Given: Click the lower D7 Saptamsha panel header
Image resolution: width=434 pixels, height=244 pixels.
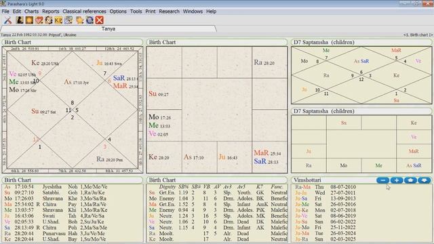Looking at the screenshot, I should [x=361, y=111].
